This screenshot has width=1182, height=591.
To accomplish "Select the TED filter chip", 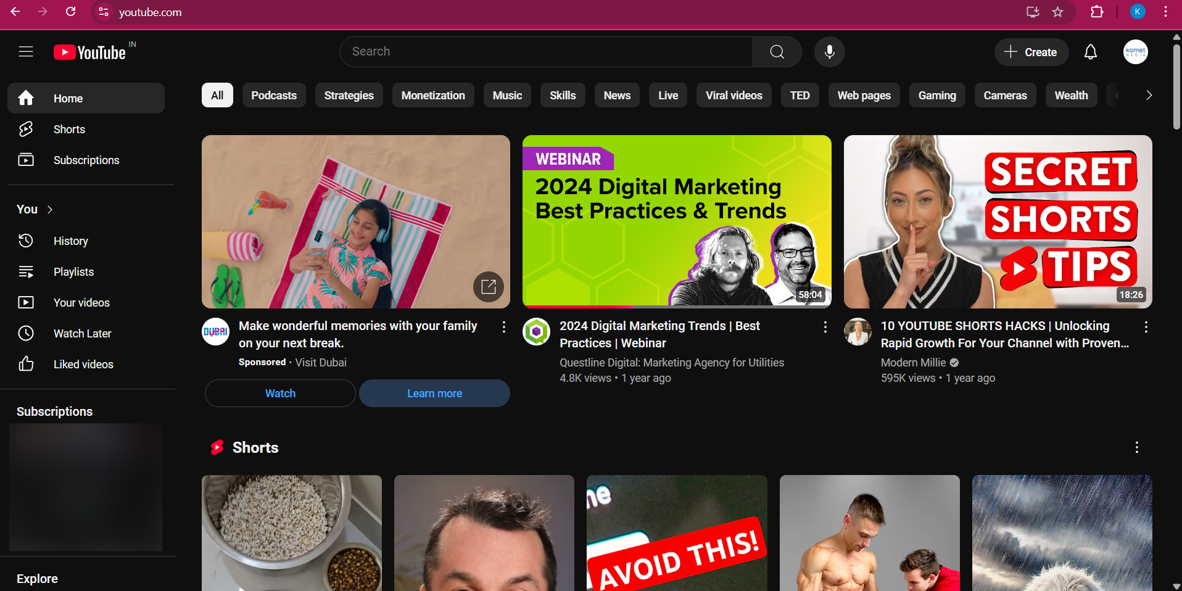I will pos(800,95).
